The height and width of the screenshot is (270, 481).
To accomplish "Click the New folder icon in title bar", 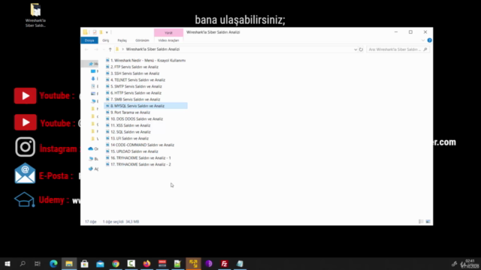I will pyautogui.click(x=101, y=32).
